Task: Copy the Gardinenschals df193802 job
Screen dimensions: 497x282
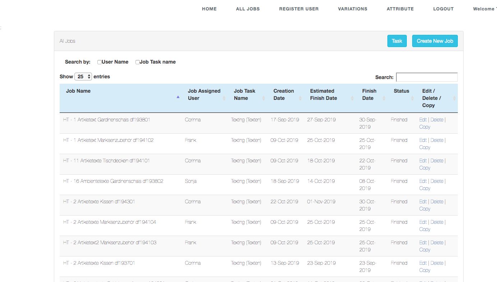Action: [425, 188]
